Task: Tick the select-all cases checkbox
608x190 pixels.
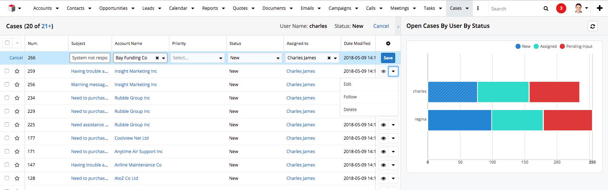Action: tap(7, 43)
